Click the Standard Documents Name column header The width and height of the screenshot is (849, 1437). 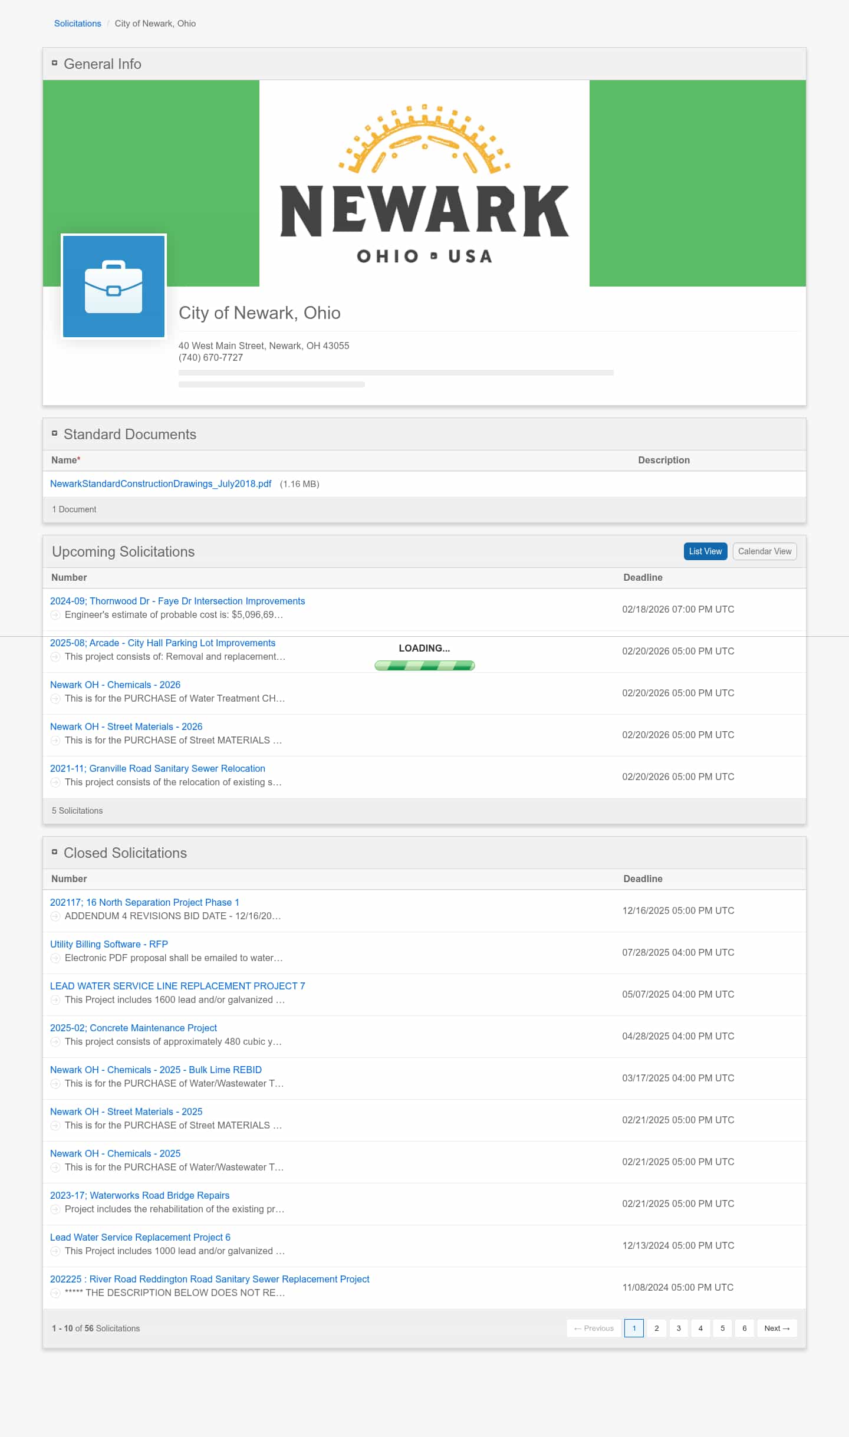[x=65, y=461]
